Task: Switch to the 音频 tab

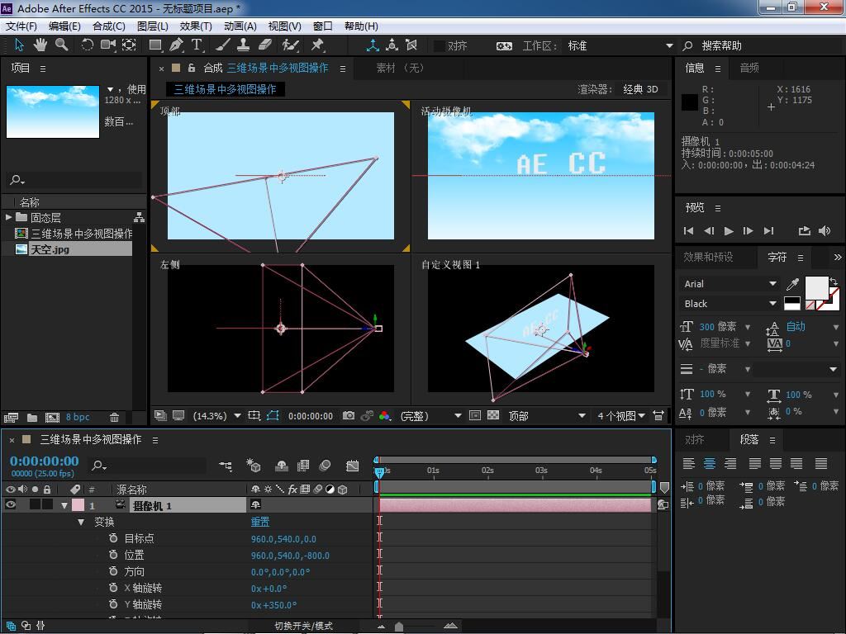Action: click(749, 68)
